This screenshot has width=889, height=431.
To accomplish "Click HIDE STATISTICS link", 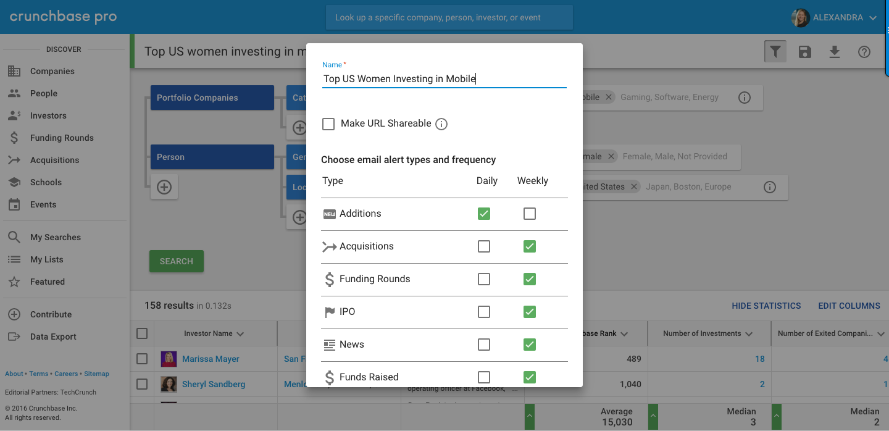I will (766, 306).
